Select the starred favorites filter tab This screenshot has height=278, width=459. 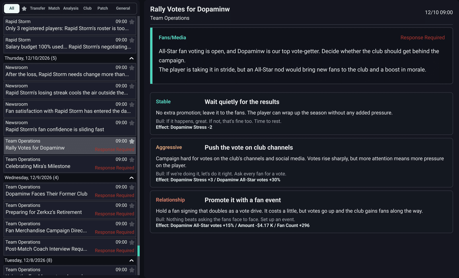(x=24, y=9)
